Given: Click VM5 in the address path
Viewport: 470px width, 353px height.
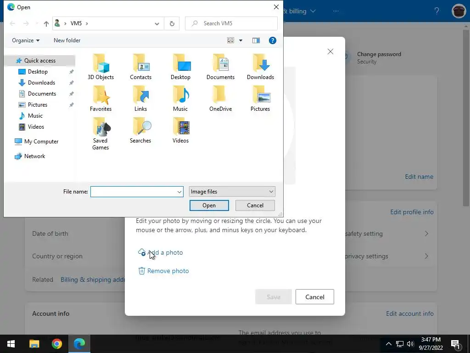Looking at the screenshot, I should [x=76, y=23].
